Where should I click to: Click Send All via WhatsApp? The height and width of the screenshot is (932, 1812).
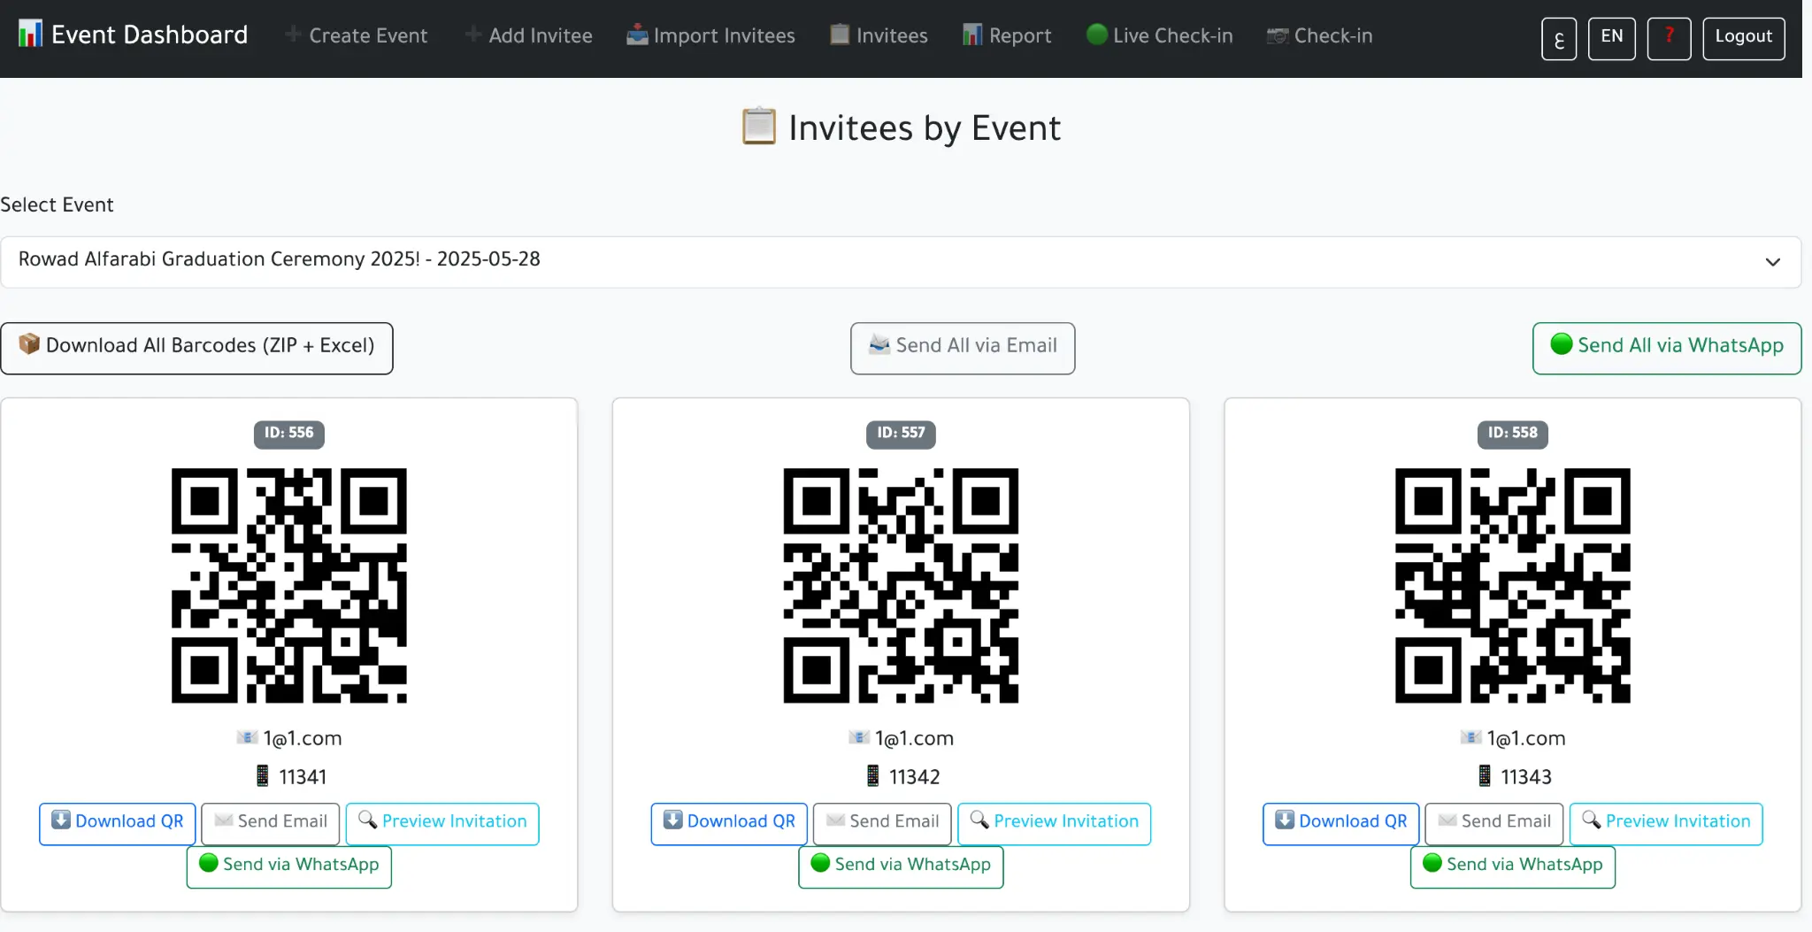click(x=1666, y=347)
